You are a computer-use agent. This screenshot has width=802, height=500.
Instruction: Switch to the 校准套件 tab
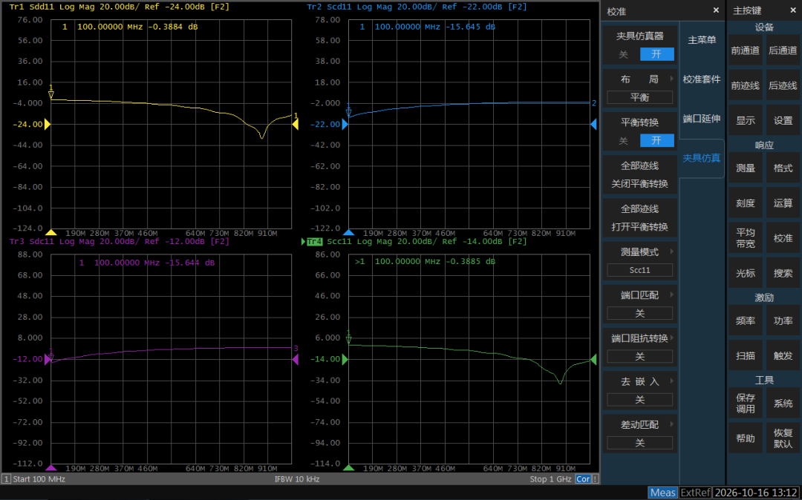tap(701, 79)
